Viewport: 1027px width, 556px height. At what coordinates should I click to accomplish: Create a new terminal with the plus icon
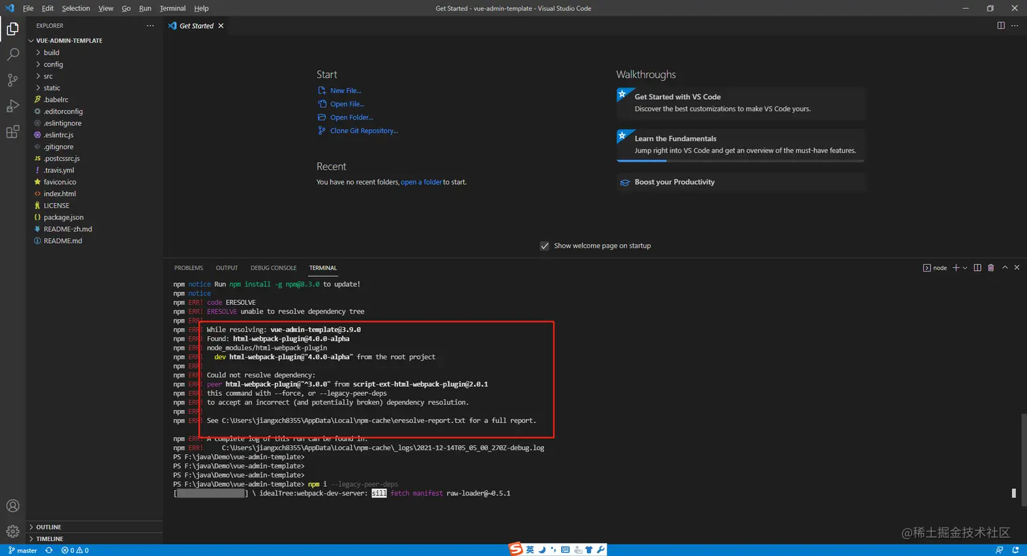click(x=956, y=267)
